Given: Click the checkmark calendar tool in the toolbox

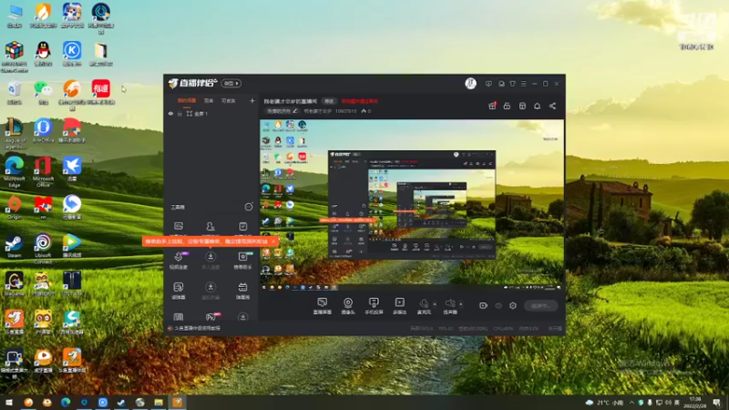Looking at the screenshot, I should pyautogui.click(x=243, y=226).
